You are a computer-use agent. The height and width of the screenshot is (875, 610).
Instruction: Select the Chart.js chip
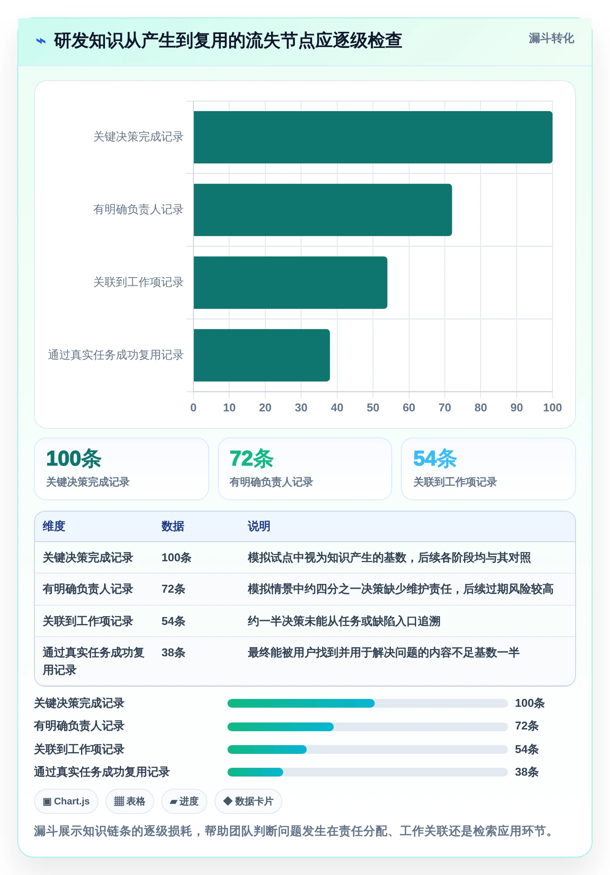click(66, 801)
